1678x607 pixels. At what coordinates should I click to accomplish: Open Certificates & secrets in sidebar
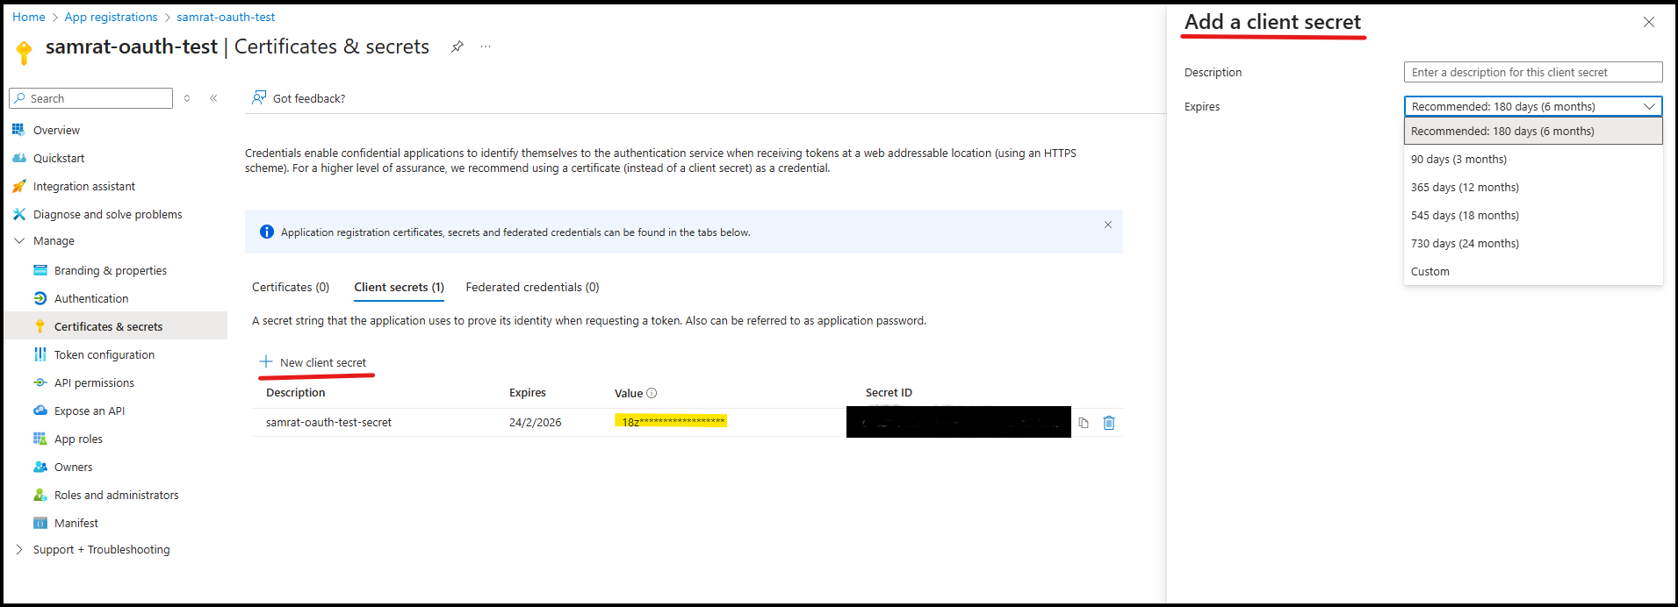point(116,326)
